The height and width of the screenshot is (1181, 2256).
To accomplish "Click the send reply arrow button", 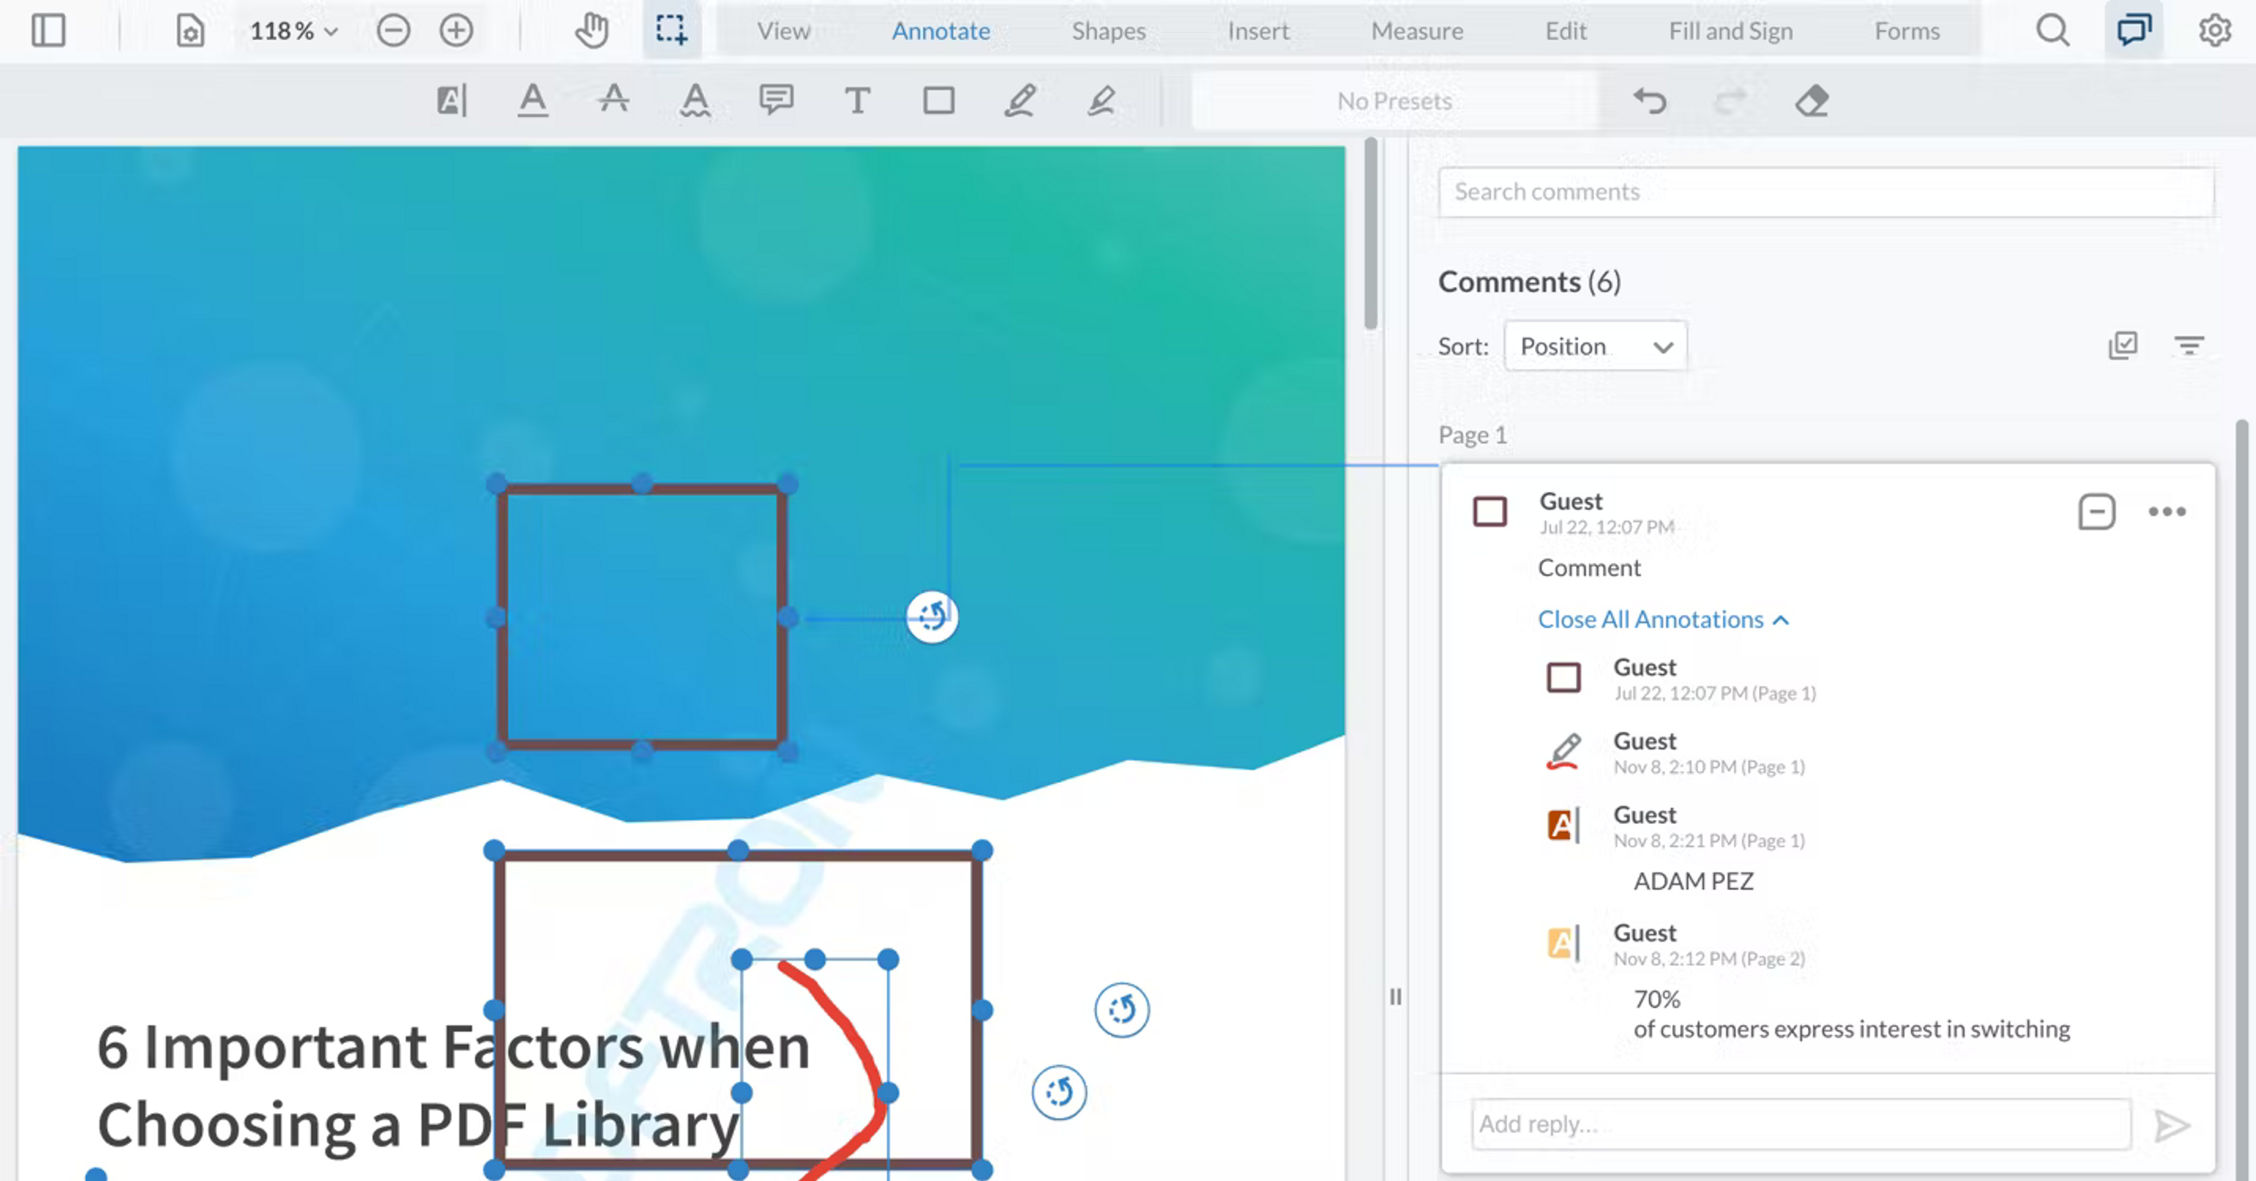I will [2172, 1125].
